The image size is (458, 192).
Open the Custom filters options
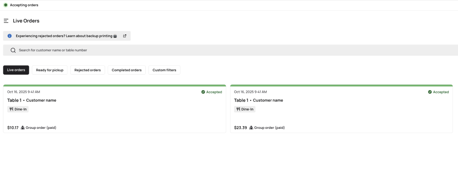164,70
